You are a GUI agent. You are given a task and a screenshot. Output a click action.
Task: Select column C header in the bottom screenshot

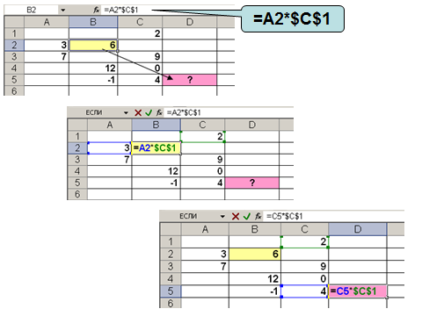click(304, 229)
